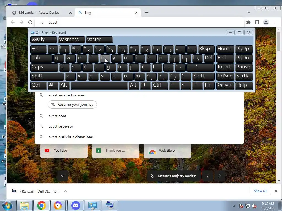Choose the 'vaster' word prediction
Viewport: 282px width, 211px height.
(99, 40)
